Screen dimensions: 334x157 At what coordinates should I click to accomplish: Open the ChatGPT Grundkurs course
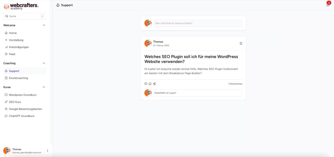point(25,116)
